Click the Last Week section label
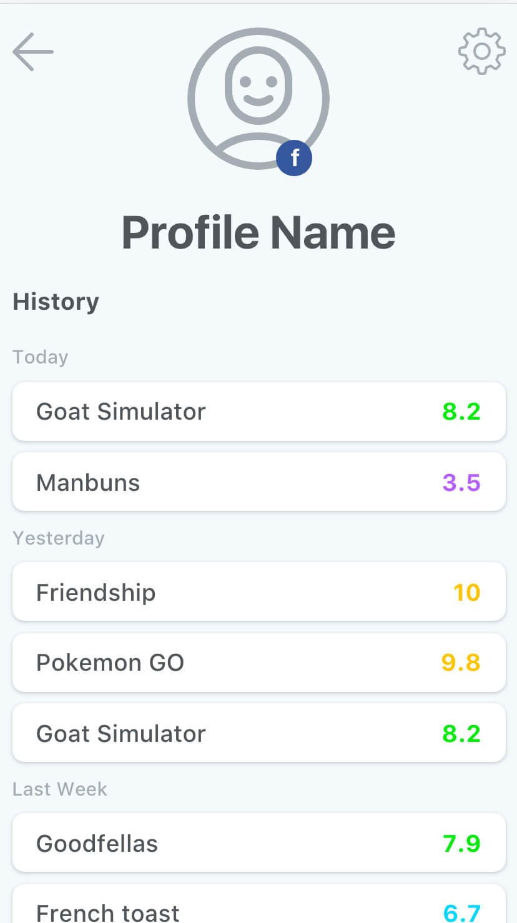Image resolution: width=517 pixels, height=923 pixels. (x=60, y=789)
